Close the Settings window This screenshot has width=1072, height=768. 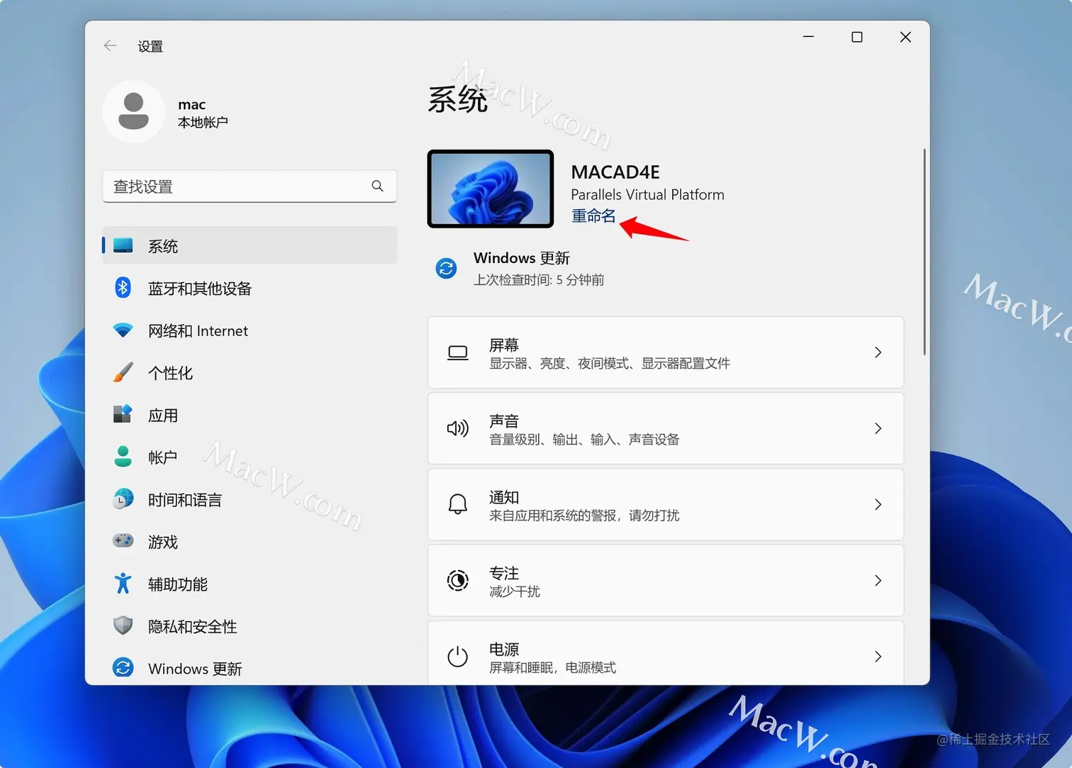905,37
